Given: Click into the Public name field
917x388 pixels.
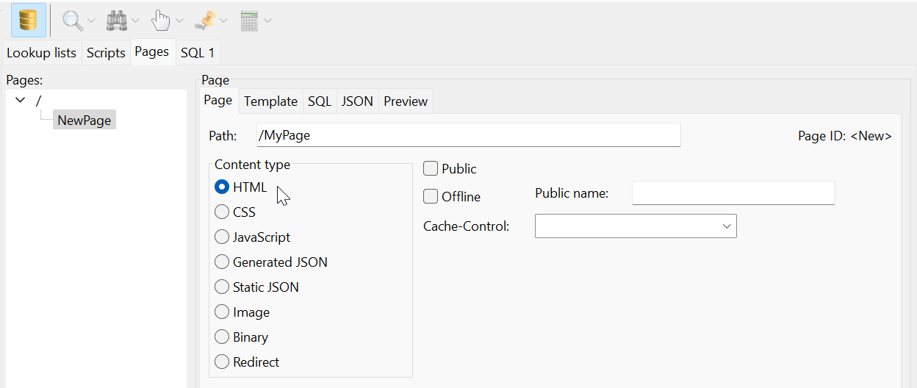Looking at the screenshot, I should [733, 193].
